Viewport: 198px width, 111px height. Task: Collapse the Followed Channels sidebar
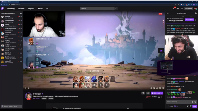[21, 13]
